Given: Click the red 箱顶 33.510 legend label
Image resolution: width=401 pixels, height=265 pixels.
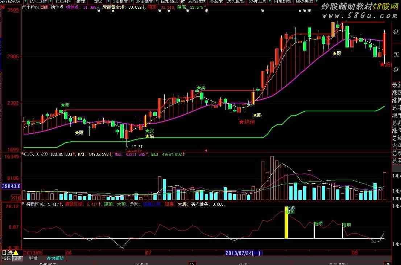Looking at the screenshot, I should coord(161,7).
